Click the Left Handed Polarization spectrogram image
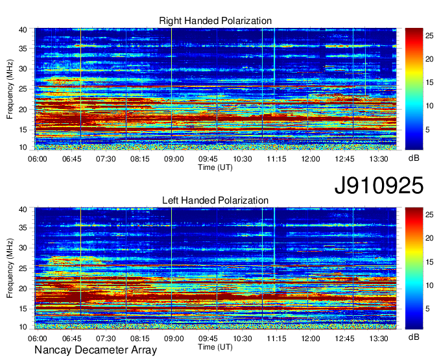Viewport: 441px width, 358px height. pos(215,268)
